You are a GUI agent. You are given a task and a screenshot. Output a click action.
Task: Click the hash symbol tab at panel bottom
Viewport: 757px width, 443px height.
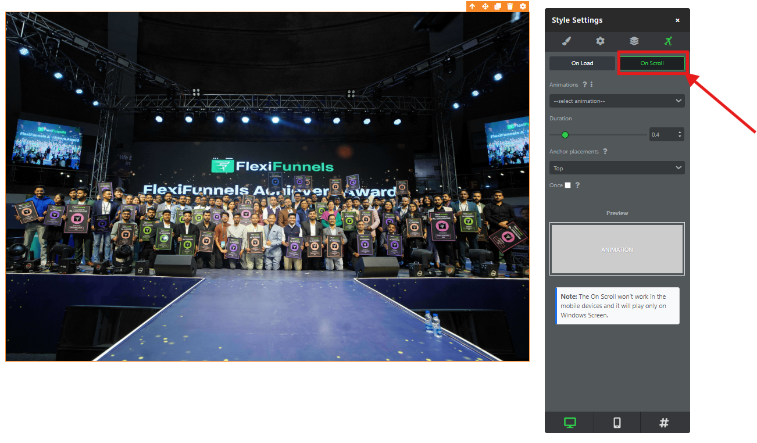coord(664,423)
